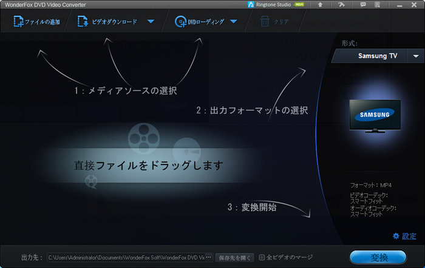
Task: Toggle the 全ビデオのマージ checkbox
Action: point(262,257)
